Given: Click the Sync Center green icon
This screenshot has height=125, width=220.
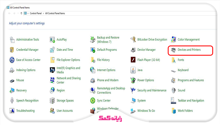Looking at the screenshot, I should tap(93, 101).
